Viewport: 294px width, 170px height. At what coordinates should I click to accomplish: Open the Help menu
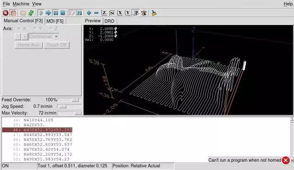pos(288,4)
